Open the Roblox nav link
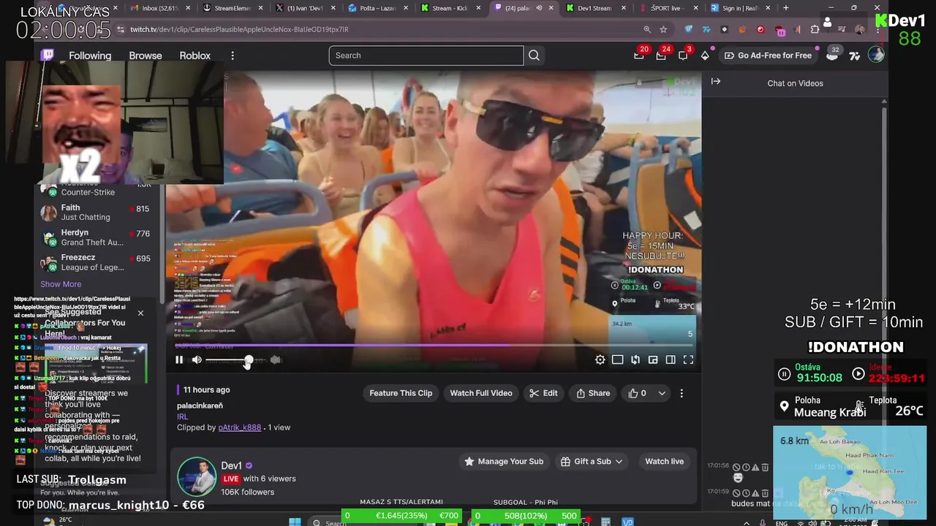936x526 pixels. pyautogui.click(x=195, y=56)
